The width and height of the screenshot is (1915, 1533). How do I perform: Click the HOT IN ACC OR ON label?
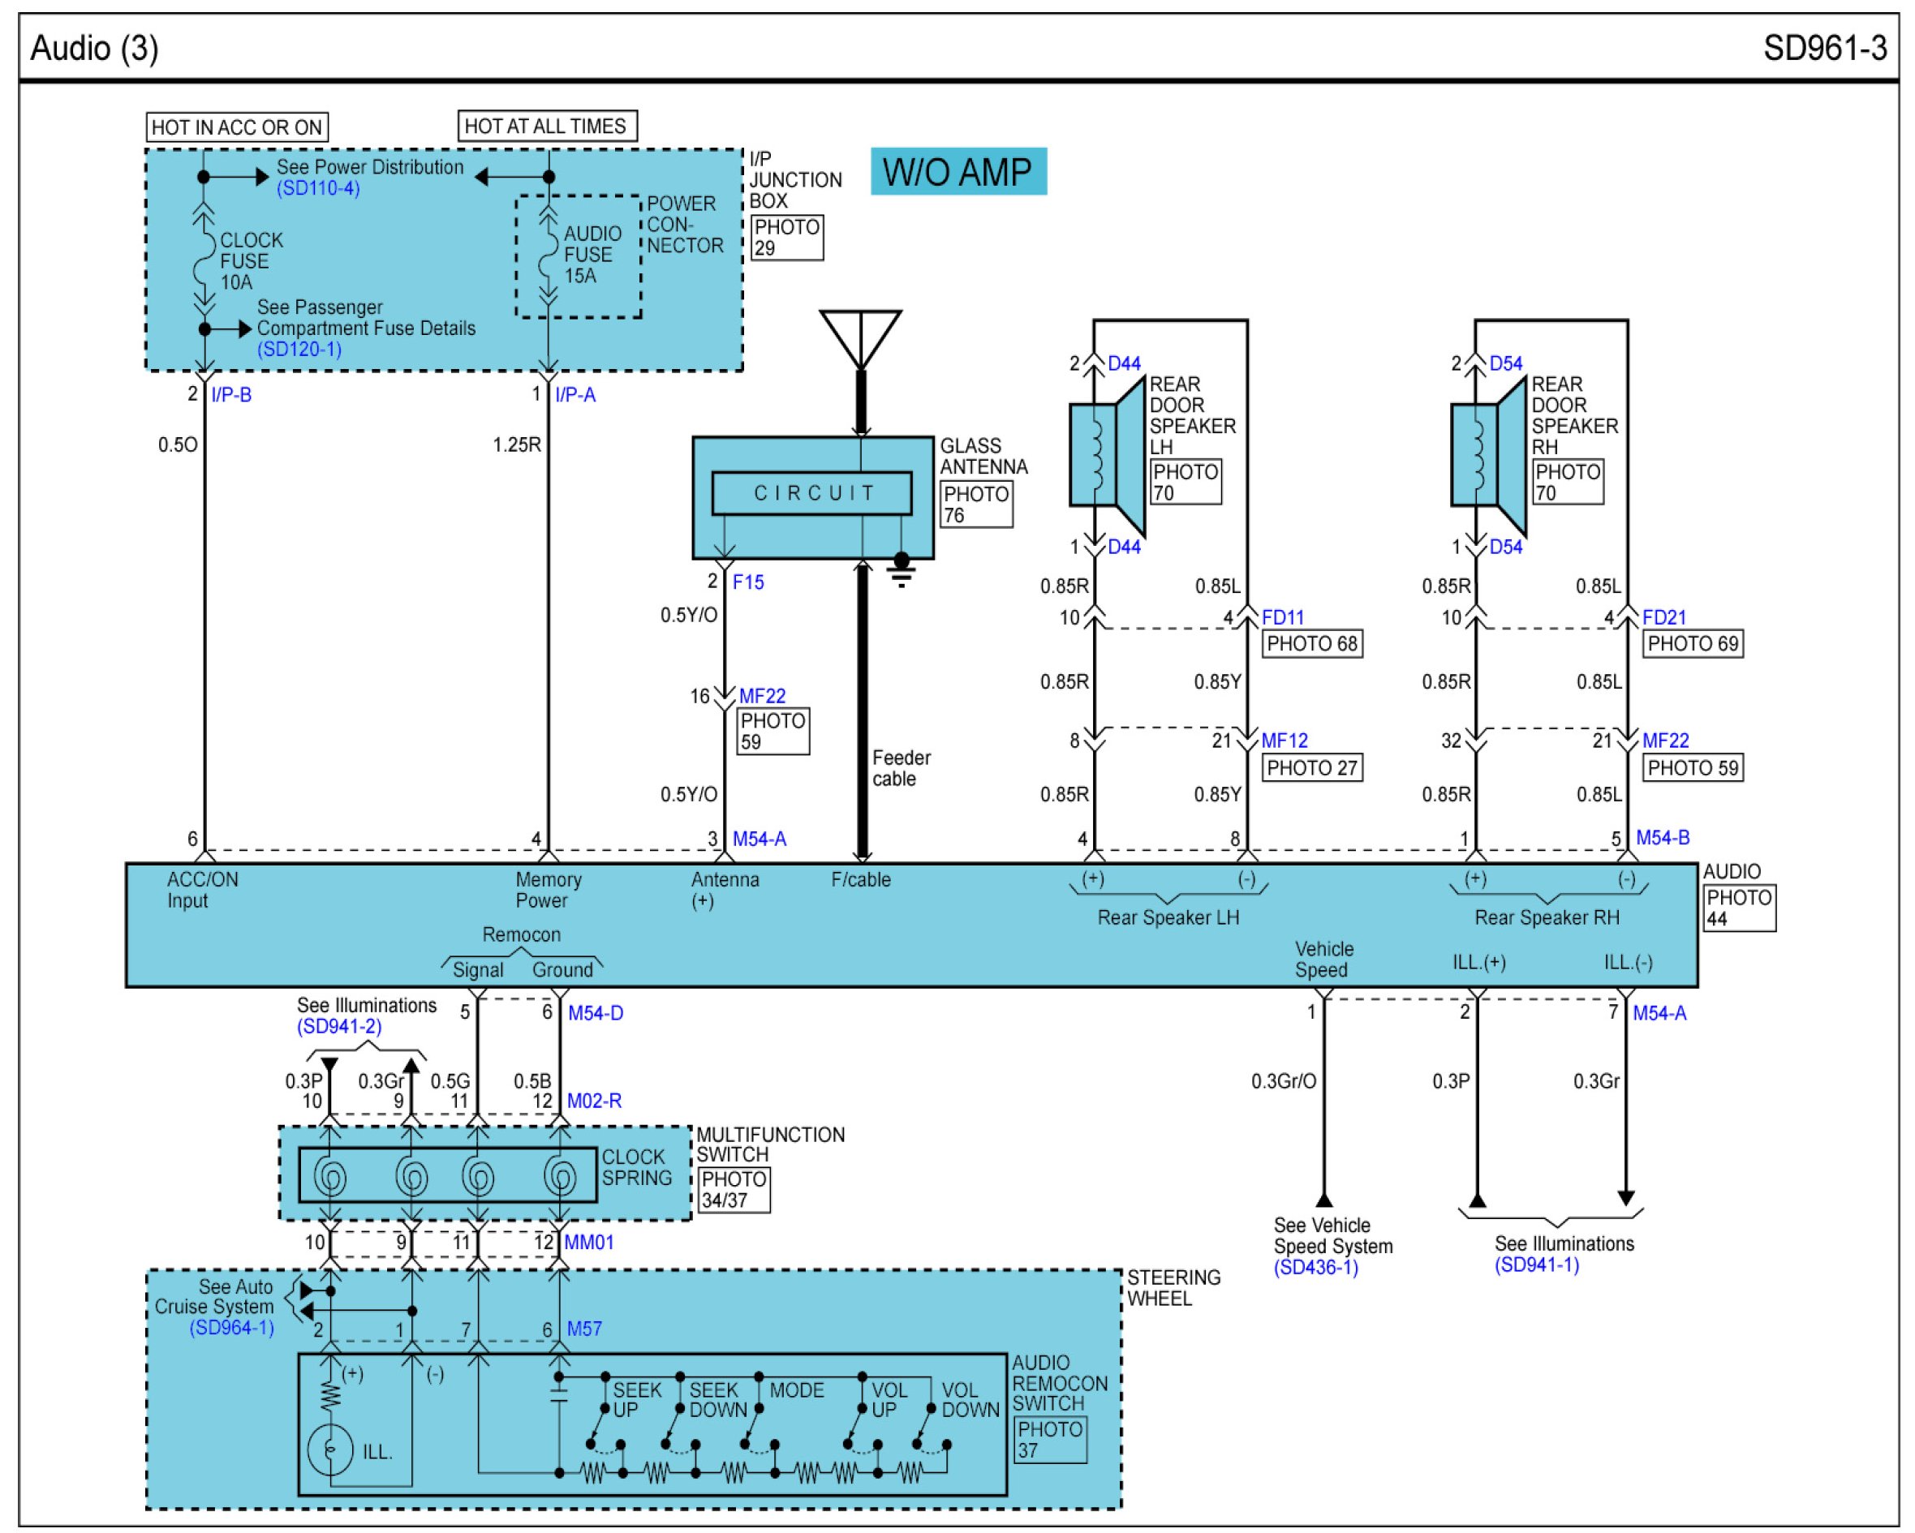point(237,127)
